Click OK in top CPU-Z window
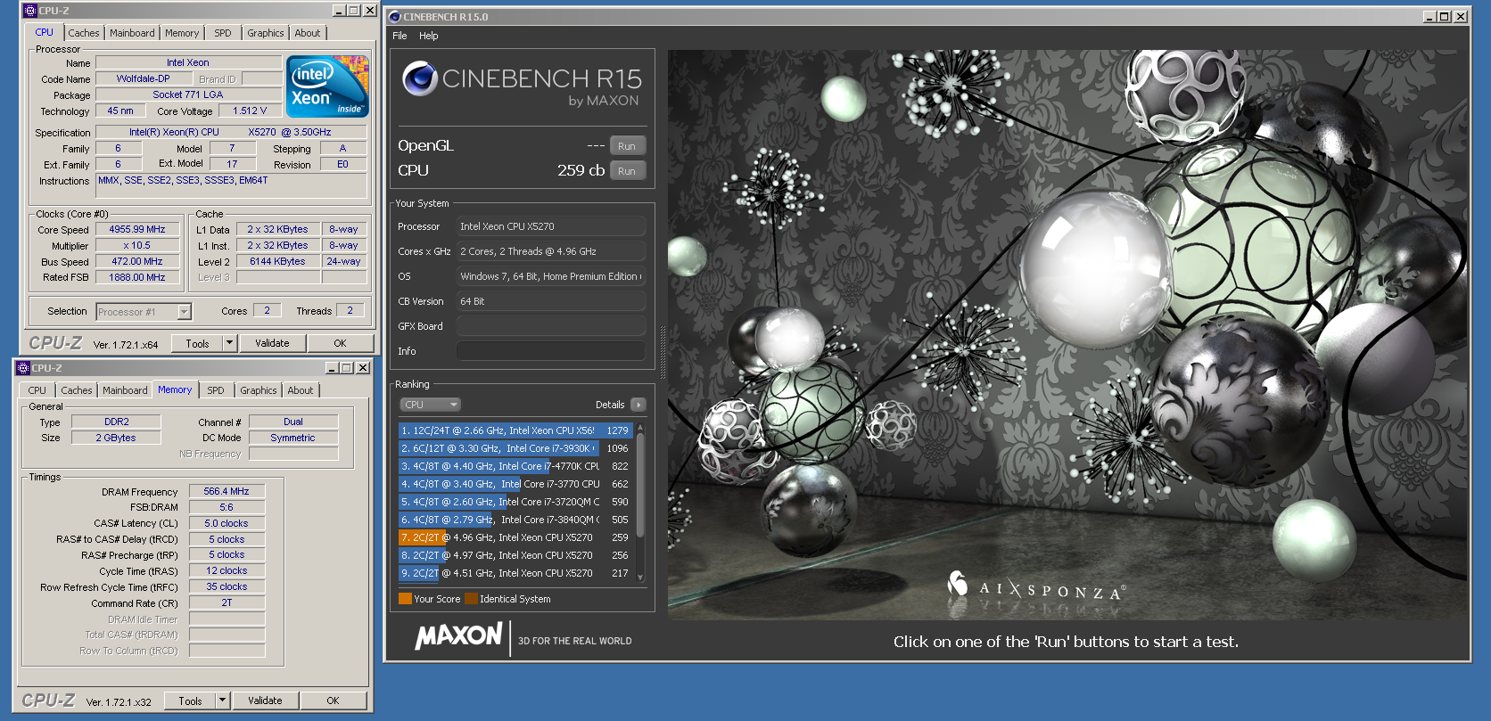This screenshot has height=721, width=1491. point(340,343)
